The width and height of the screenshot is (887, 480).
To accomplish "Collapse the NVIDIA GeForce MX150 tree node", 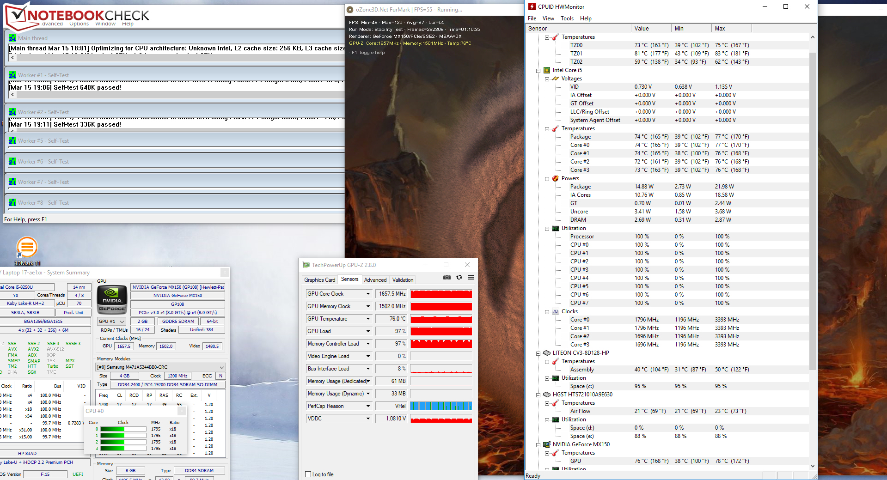I will click(x=538, y=445).
